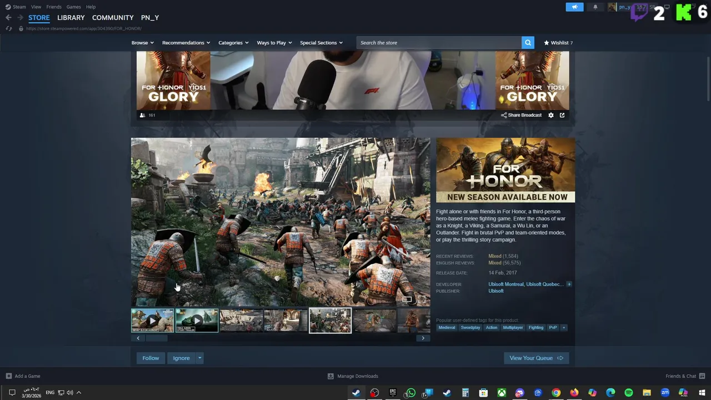This screenshot has width=711, height=400.
Task: Advance media strip with right arrow
Action: click(423, 338)
